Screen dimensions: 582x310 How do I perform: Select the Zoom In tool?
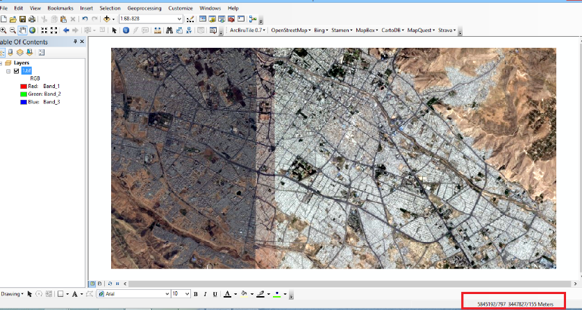(x=3, y=31)
